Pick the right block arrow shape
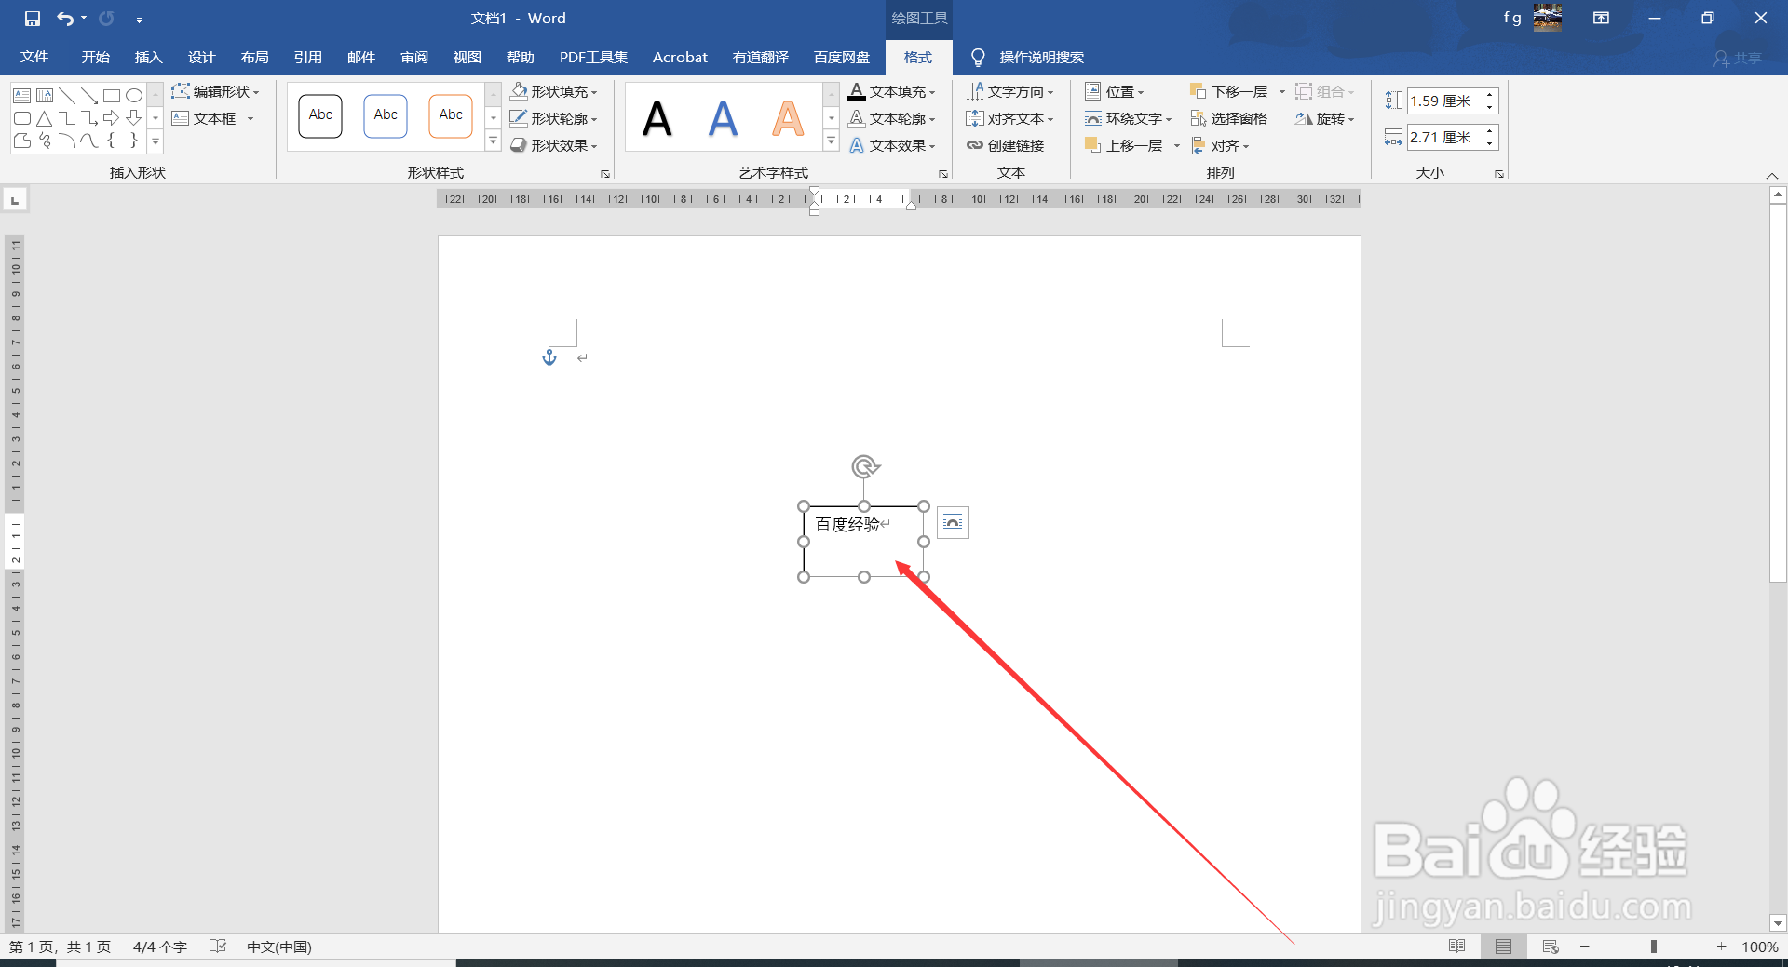 point(112,118)
